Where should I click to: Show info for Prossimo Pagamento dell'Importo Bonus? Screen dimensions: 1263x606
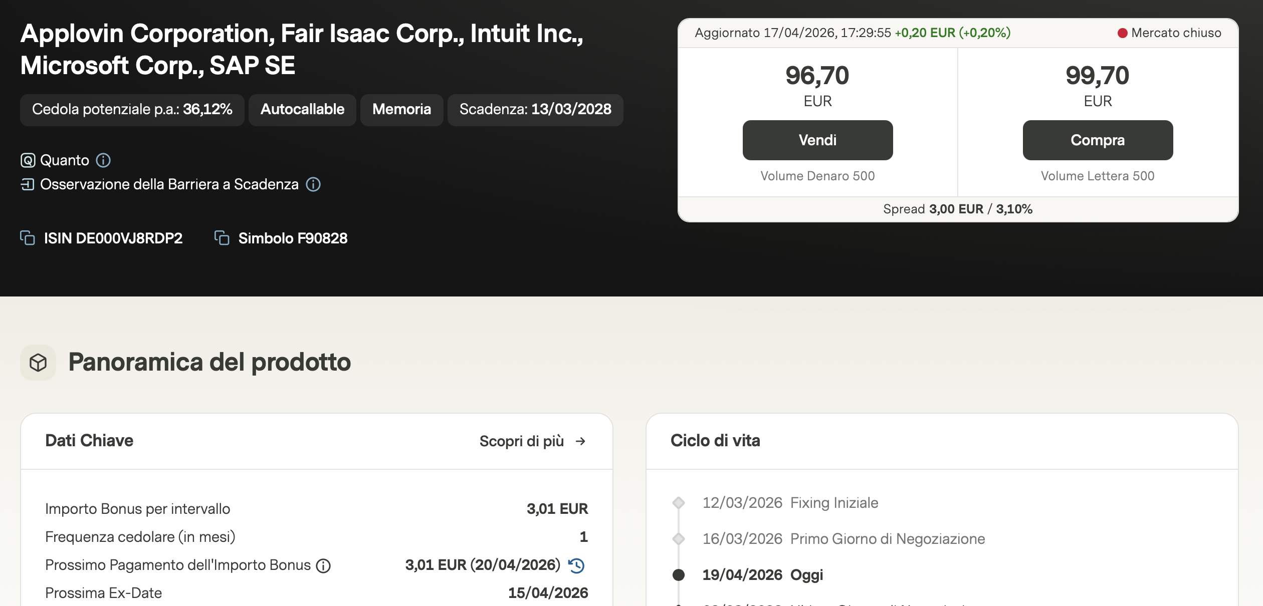tap(323, 566)
